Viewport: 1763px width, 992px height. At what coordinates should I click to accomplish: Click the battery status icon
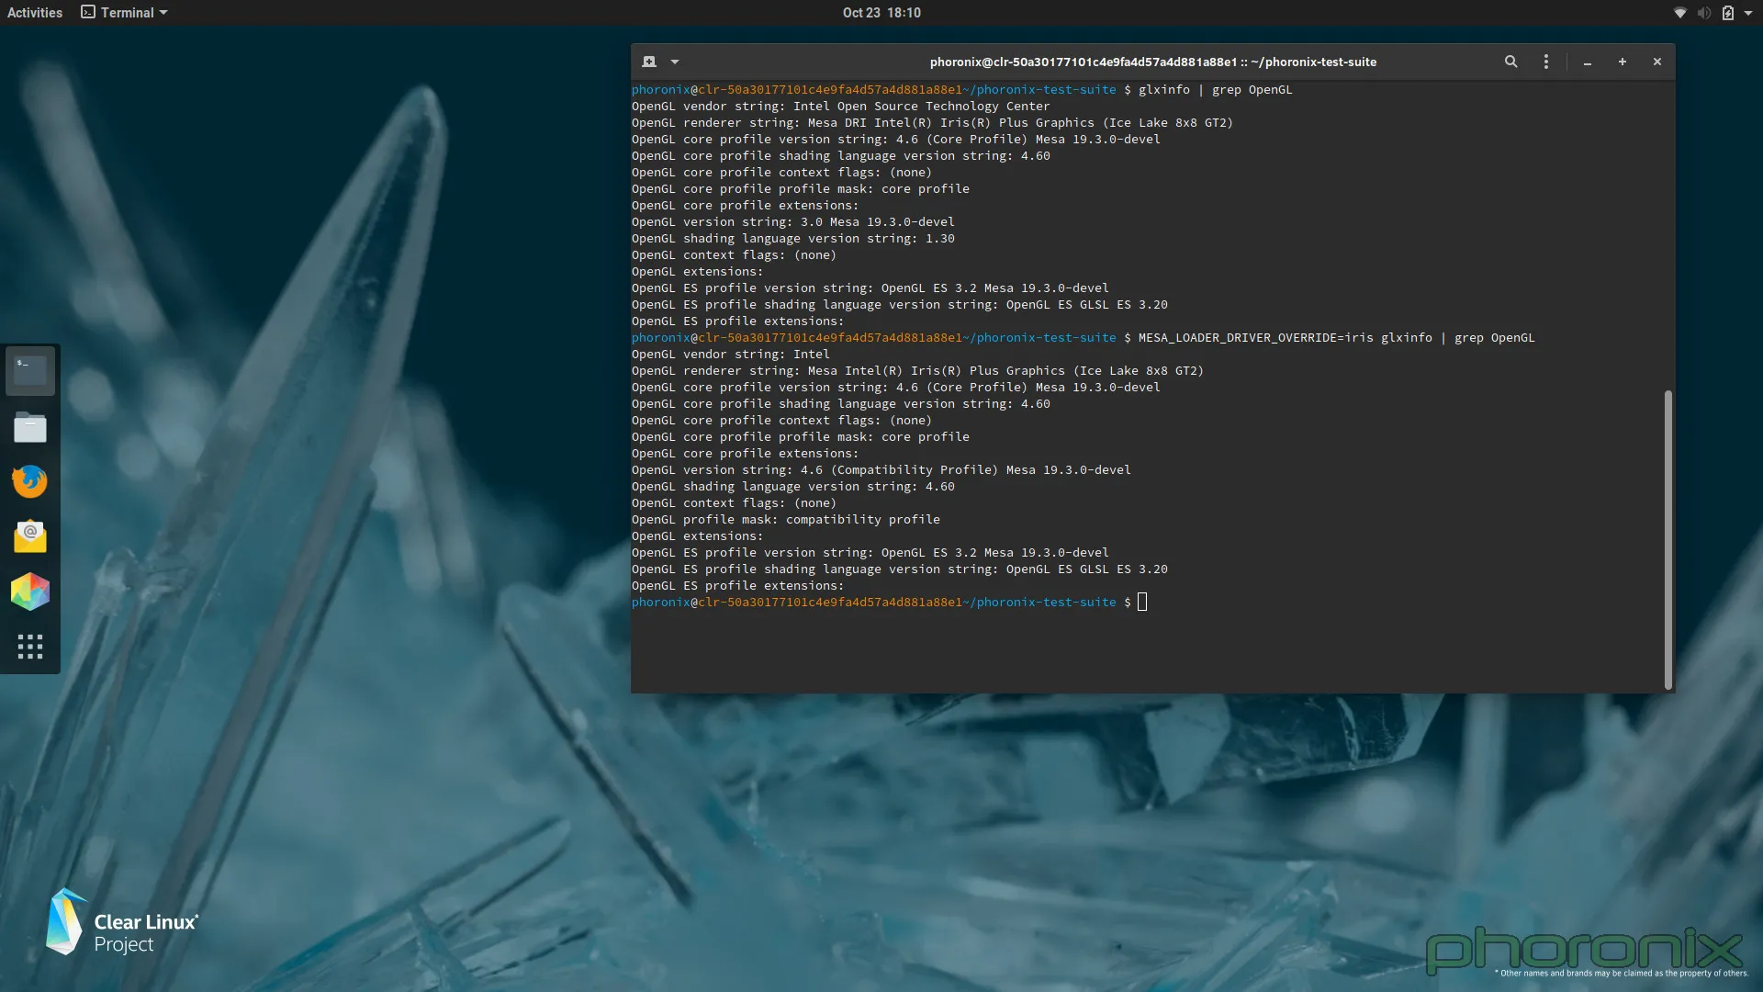[1727, 13]
